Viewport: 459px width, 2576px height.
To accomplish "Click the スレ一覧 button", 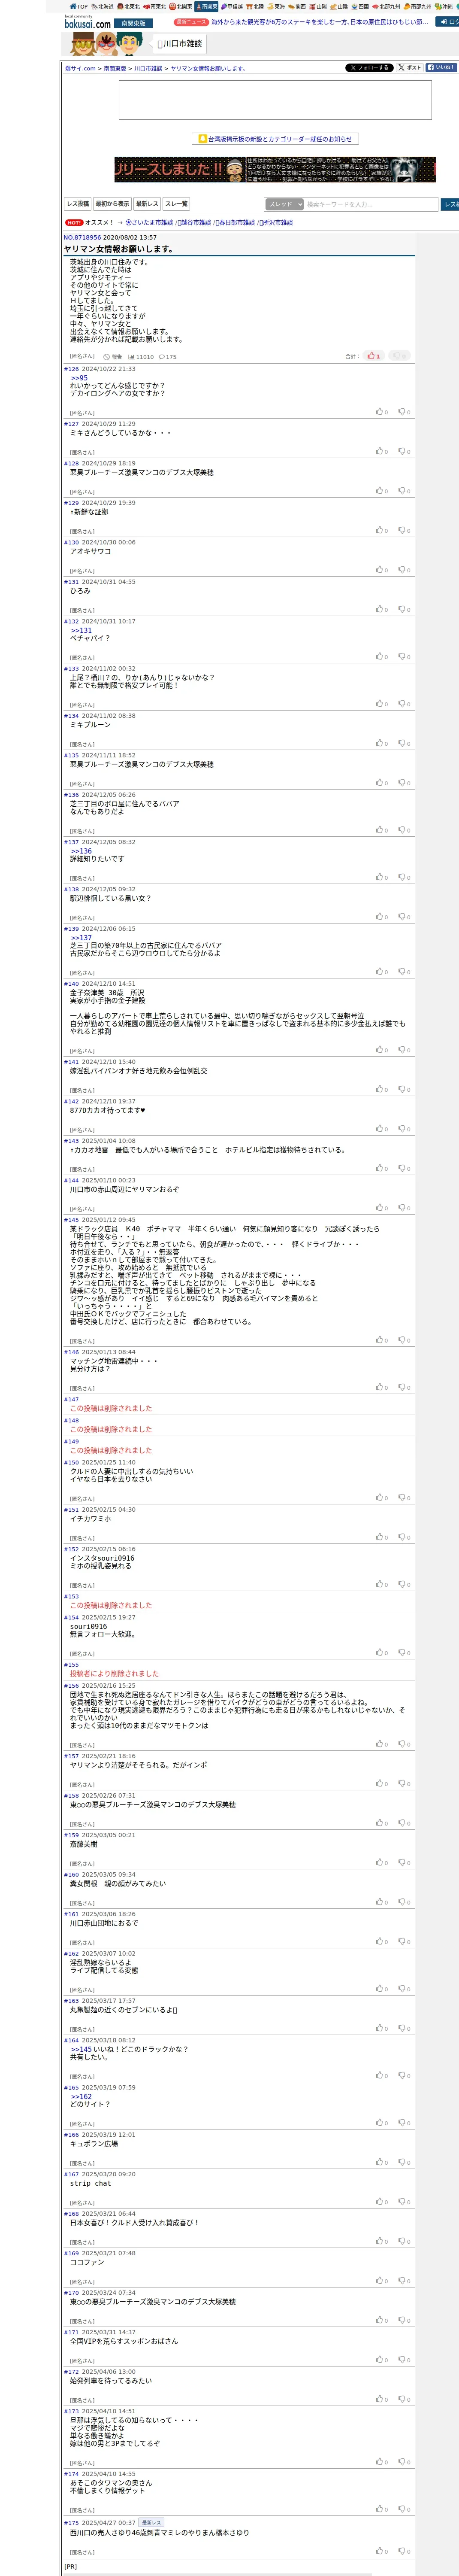I will click(x=176, y=204).
